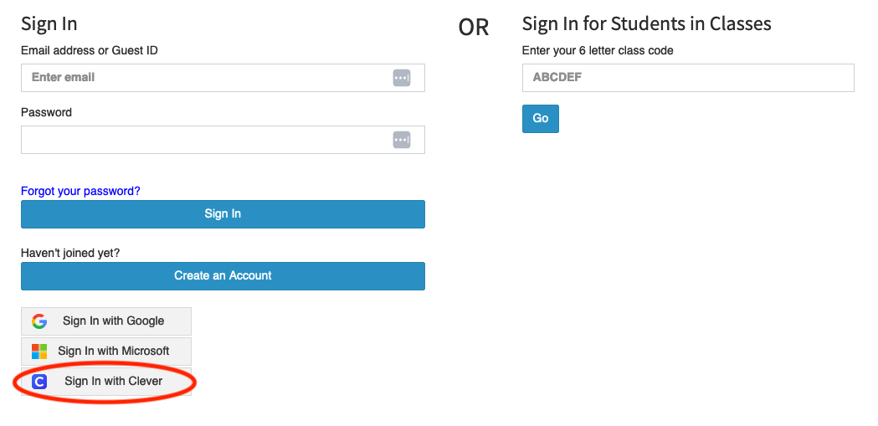Click Sign In for Students in Classes heading
This screenshot has width=878, height=426.
646,23
